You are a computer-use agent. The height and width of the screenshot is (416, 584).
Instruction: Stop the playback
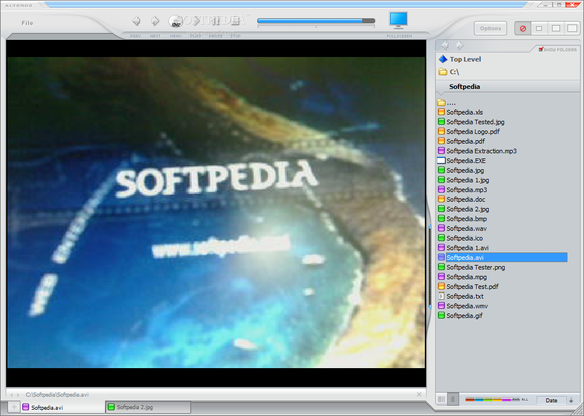(x=236, y=21)
